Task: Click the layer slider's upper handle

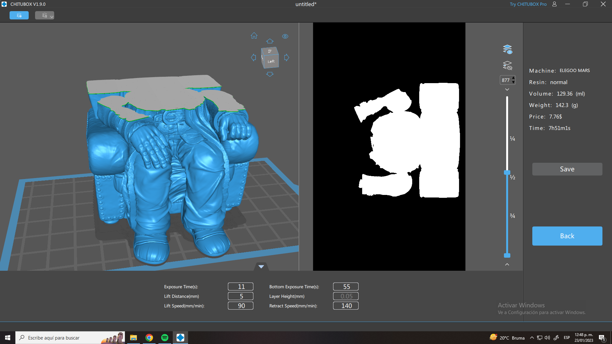Action: click(x=507, y=172)
